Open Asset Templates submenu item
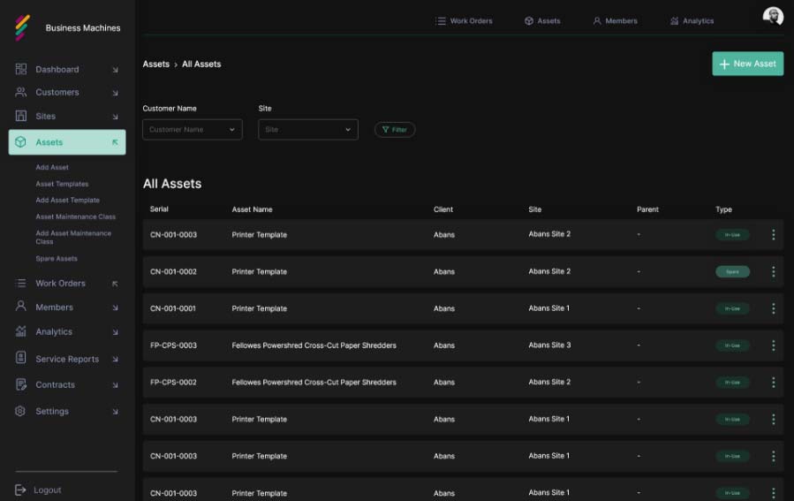The image size is (794, 501). (x=62, y=184)
